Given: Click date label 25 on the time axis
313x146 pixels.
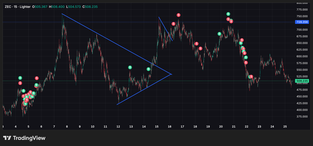Looking at the screenshot, I should pos(285,127).
